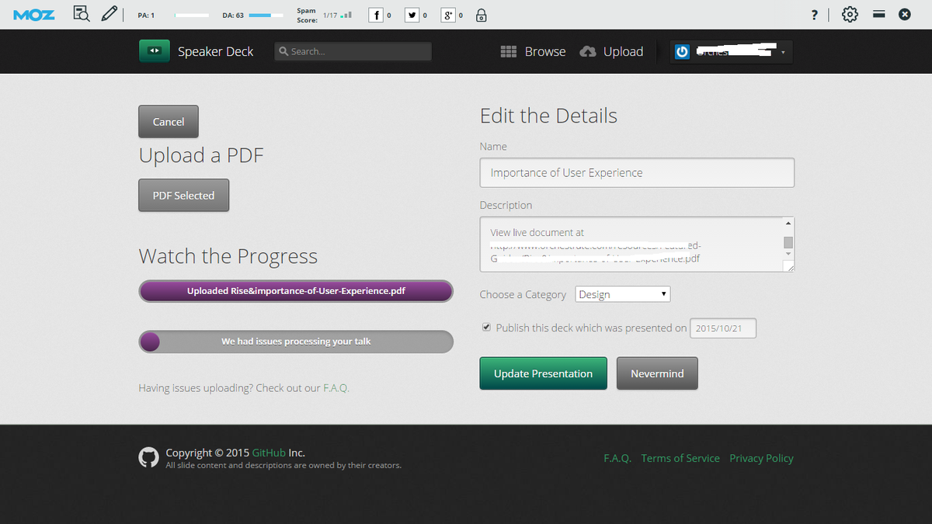Image resolution: width=932 pixels, height=524 pixels.
Task: Toggle the Publish this deck checkbox
Action: [486, 328]
